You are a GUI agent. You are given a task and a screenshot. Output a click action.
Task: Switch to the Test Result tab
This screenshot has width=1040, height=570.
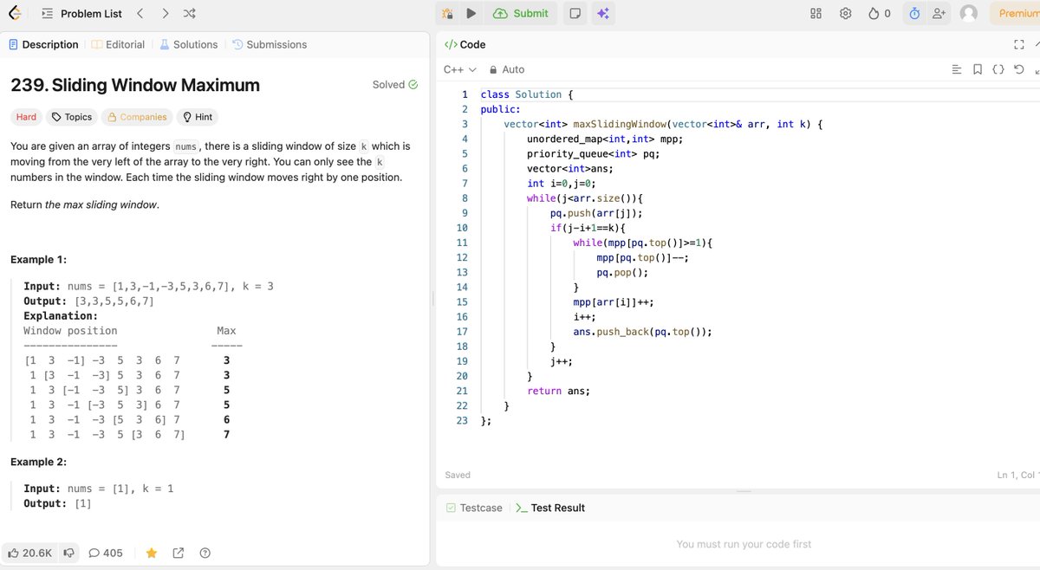pyautogui.click(x=549, y=508)
